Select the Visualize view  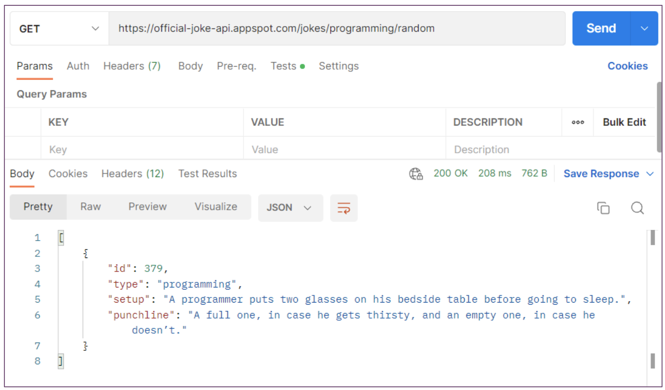216,207
